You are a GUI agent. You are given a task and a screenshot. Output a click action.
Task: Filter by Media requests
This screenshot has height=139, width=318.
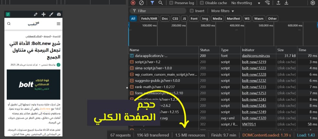tap(217, 19)
